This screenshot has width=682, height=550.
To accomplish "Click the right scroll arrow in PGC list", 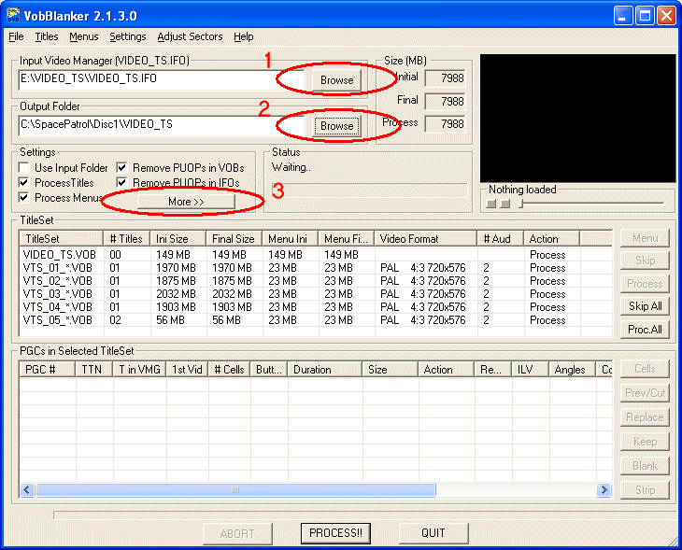I will click(604, 489).
